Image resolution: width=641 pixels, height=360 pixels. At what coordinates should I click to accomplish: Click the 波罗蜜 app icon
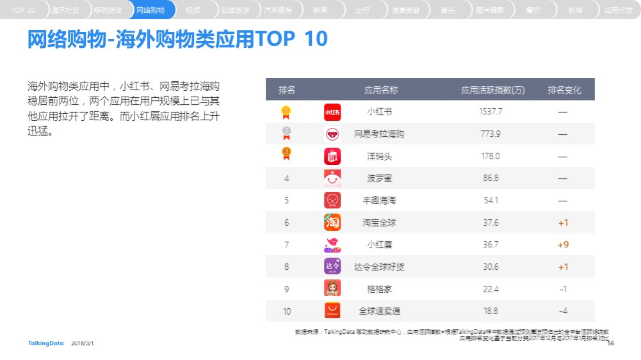click(x=332, y=178)
